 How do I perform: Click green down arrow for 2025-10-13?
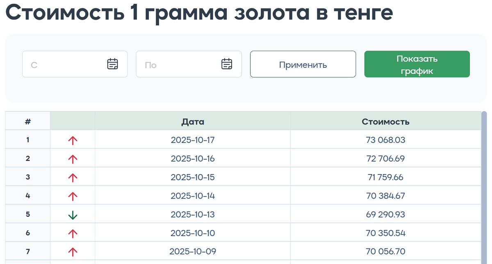(73, 215)
